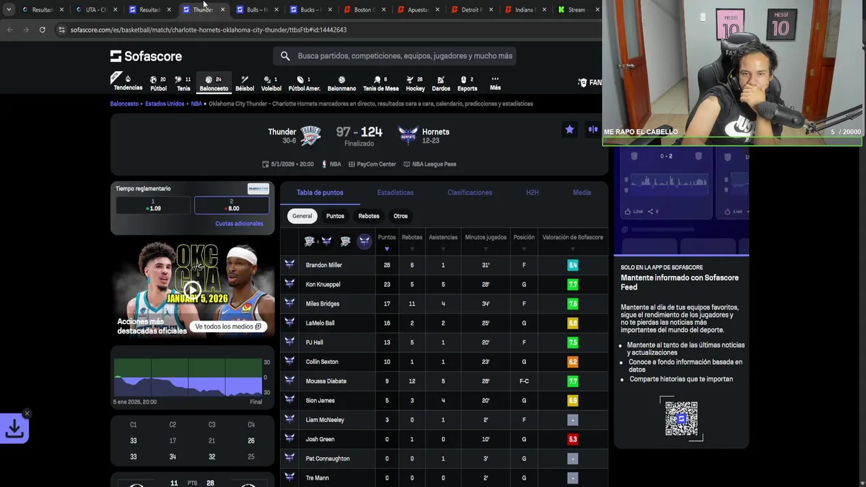The image size is (866, 487).
Task: Select the Otros stats filter
Action: click(x=401, y=216)
